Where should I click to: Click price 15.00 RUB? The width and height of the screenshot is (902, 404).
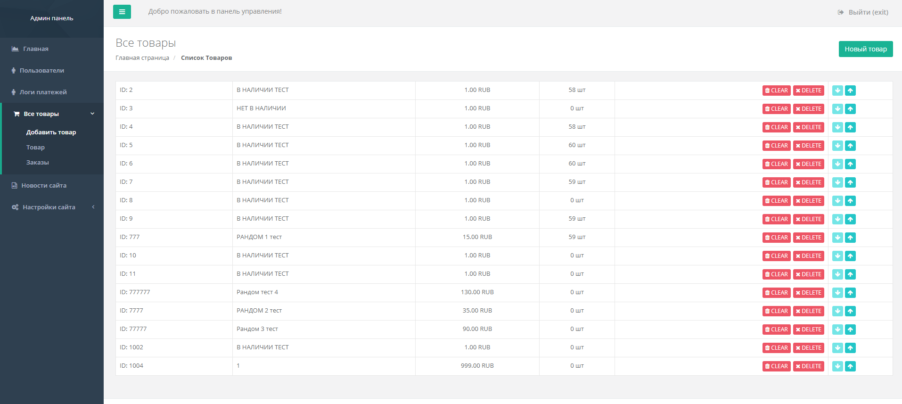[x=477, y=237]
